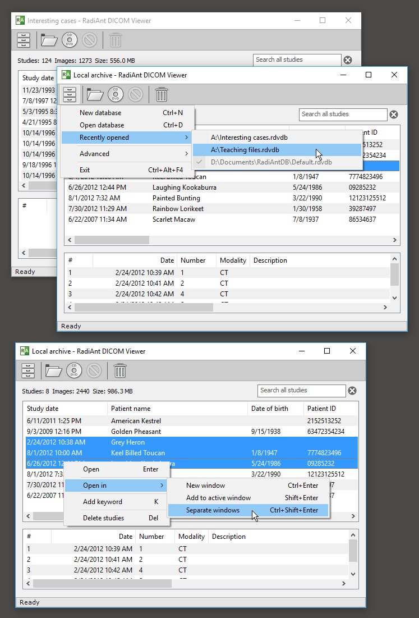
Task: Focus search field in middle Local archive window
Action: [343, 115]
